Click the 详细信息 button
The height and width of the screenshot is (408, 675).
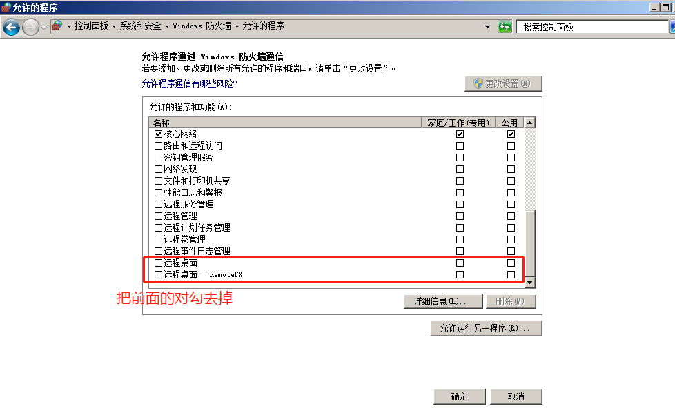tap(443, 301)
